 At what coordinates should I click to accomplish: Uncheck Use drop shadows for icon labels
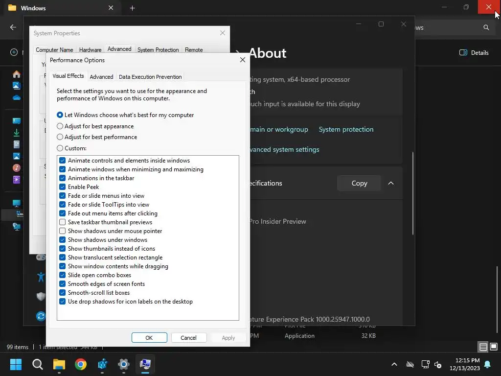[x=62, y=302]
